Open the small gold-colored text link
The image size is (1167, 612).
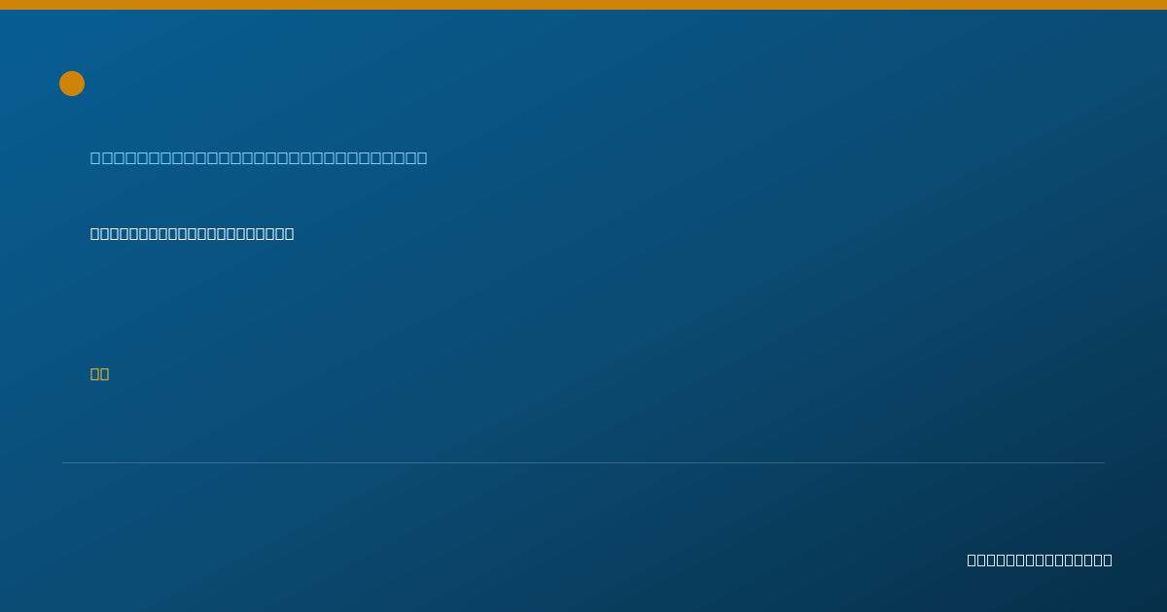pos(99,374)
